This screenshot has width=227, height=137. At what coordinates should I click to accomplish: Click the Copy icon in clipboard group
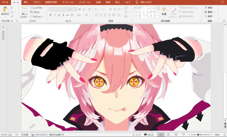coord(12,12)
